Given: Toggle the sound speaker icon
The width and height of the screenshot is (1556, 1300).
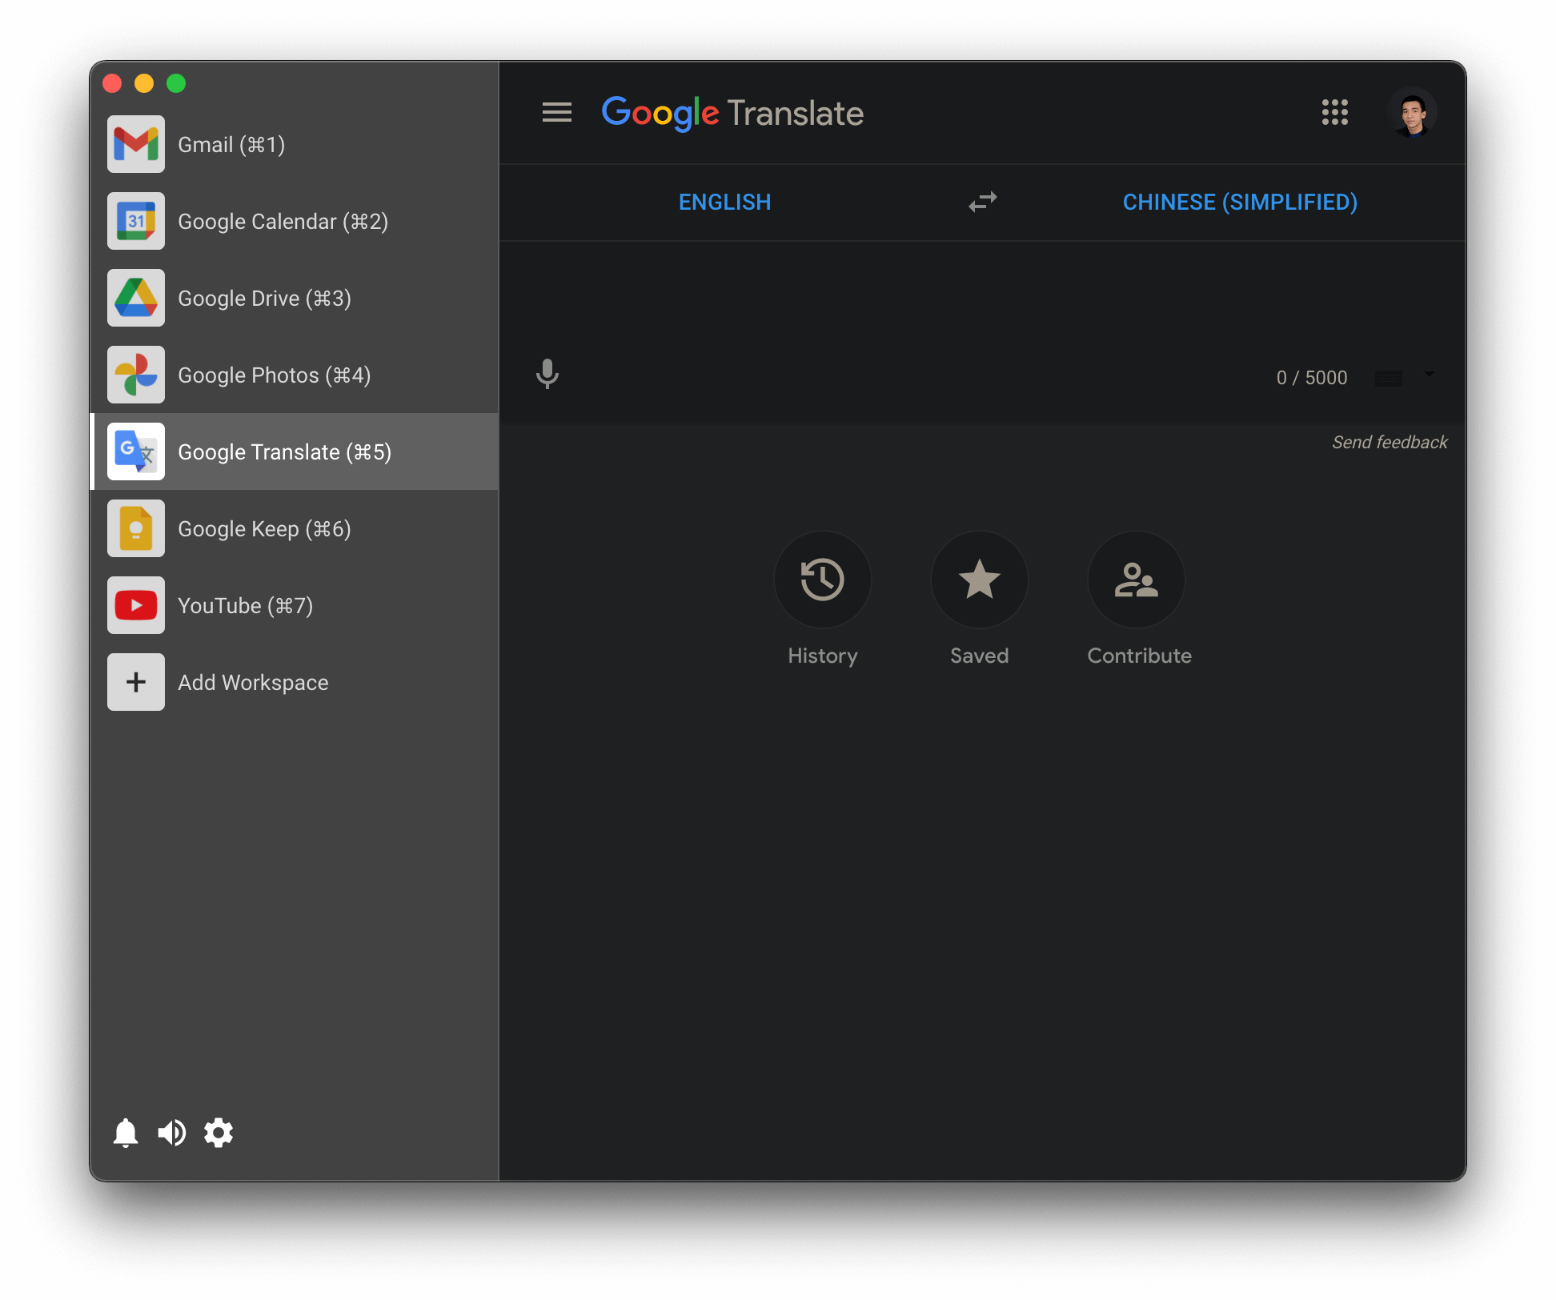Looking at the screenshot, I should tap(171, 1133).
